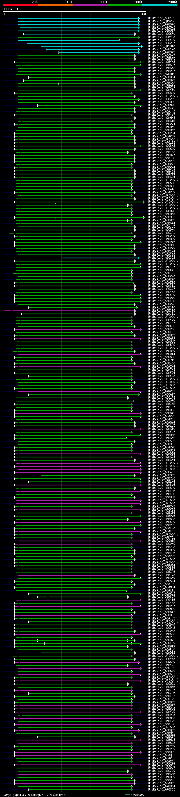Select hit label UniRef100_A5BHN2
This screenshot has height=797, width=180.
click(x=161, y=81)
